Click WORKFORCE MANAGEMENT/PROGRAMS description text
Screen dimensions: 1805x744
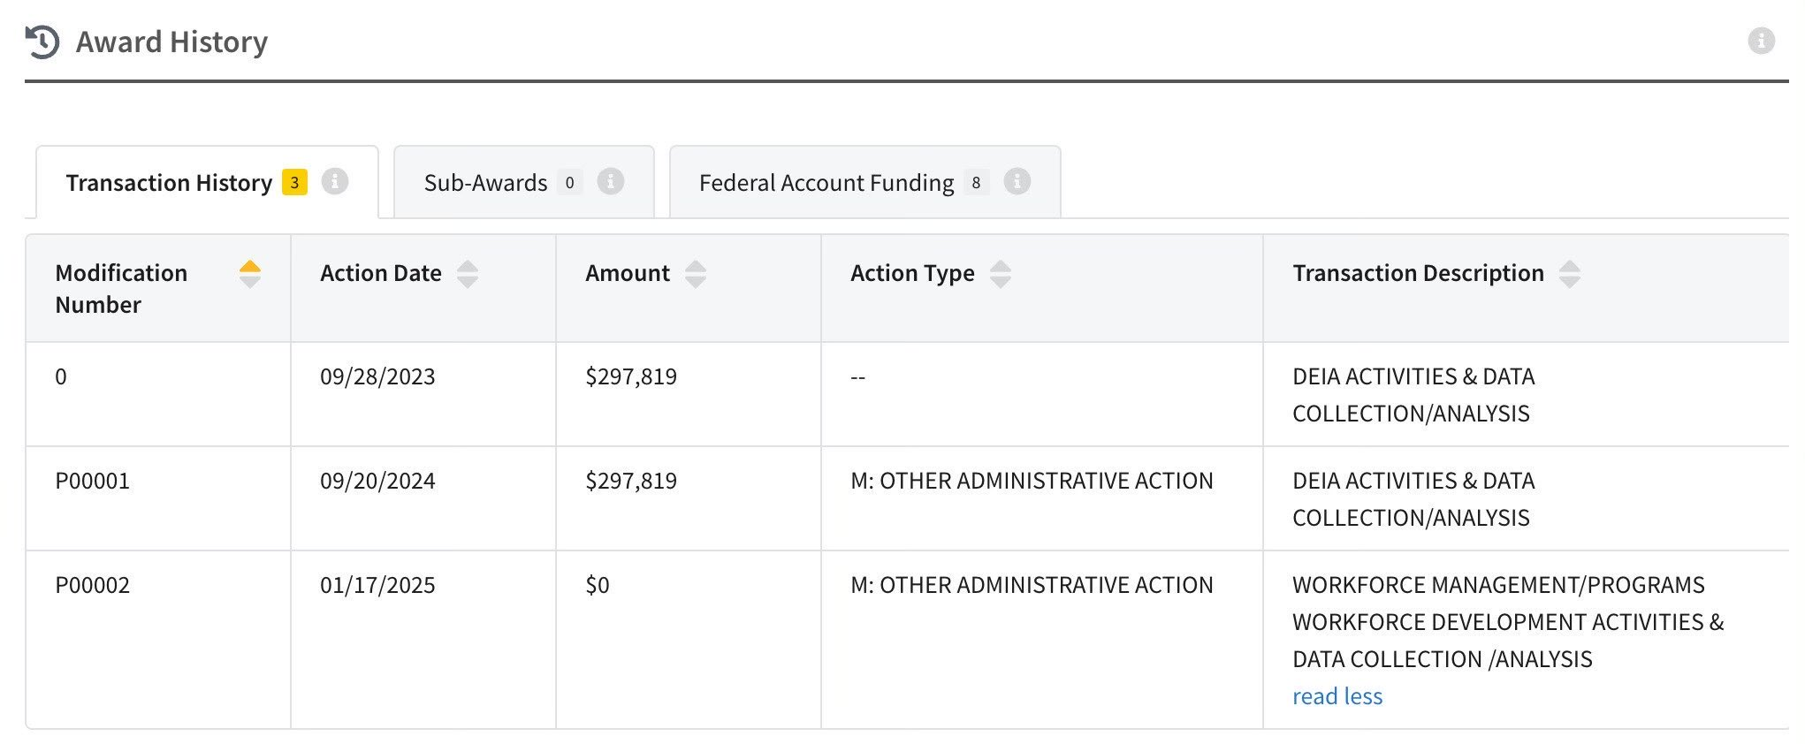tap(1498, 585)
